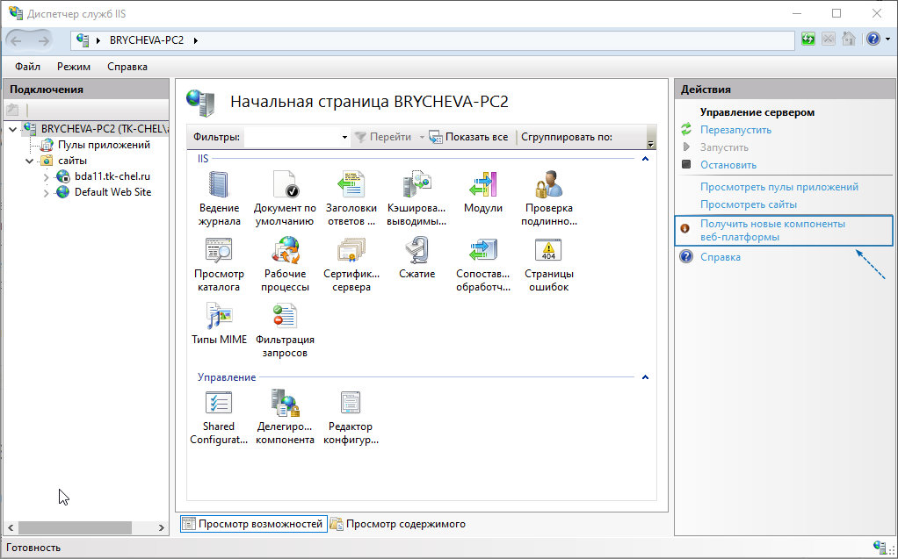Expand the bda11.tk-chel.ru site node
This screenshot has width=898, height=559.
pyautogui.click(x=46, y=177)
